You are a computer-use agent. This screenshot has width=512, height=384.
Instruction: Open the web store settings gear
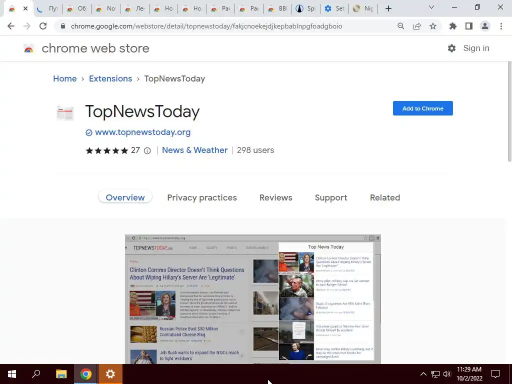(451, 48)
